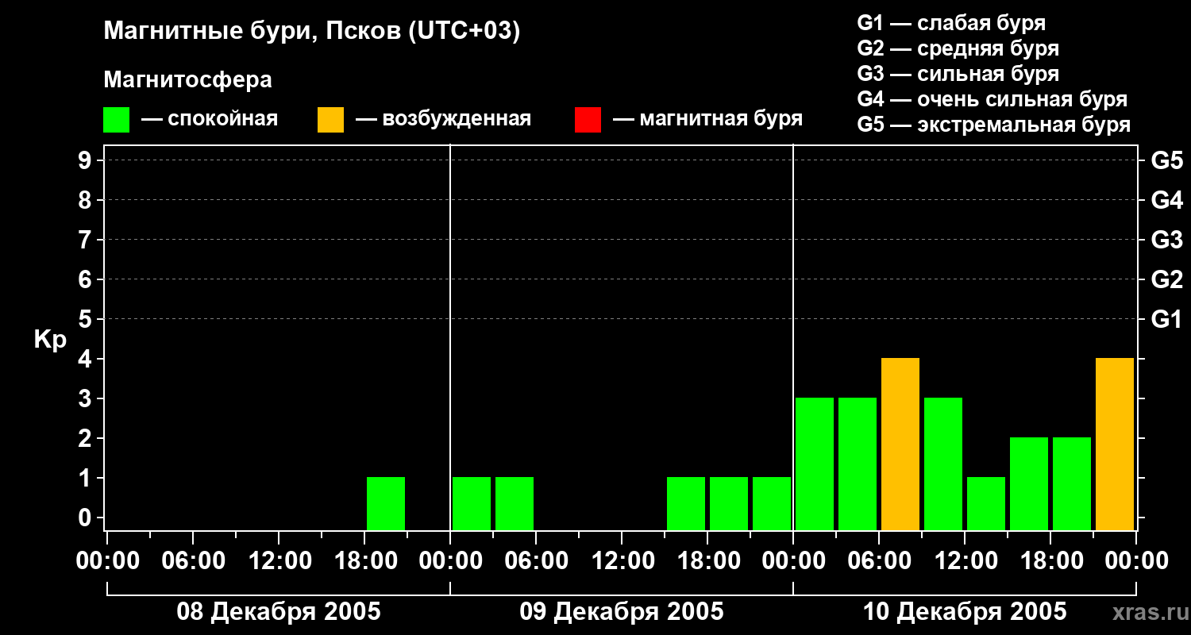Click the green bar at 15:00–18:00 on 09 Декабря
This screenshot has height=635, width=1191.
[x=686, y=503]
